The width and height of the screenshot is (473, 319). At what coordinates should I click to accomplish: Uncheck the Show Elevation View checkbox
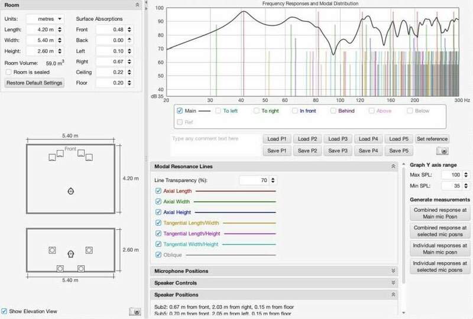[x=5, y=311]
